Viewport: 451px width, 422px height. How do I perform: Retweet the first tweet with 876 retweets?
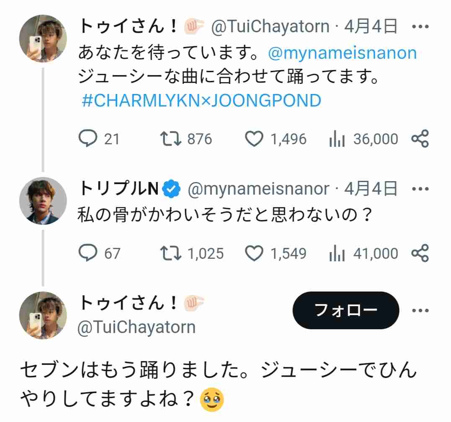tap(170, 138)
